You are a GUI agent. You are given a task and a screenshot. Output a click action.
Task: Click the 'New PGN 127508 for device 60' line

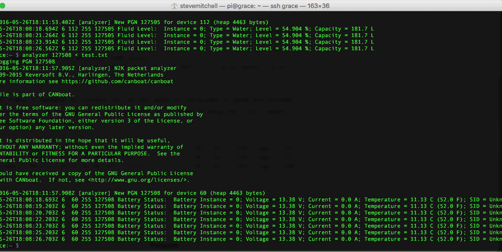click(133, 193)
